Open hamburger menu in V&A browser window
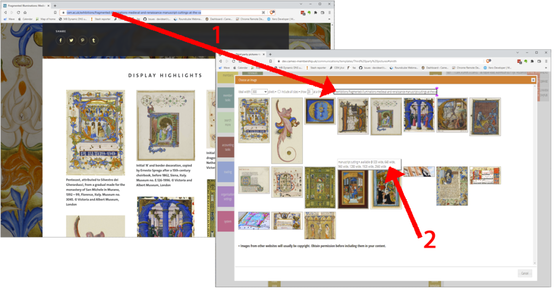Image resolution: width=554 pixels, height=290 pixels. 329,12
